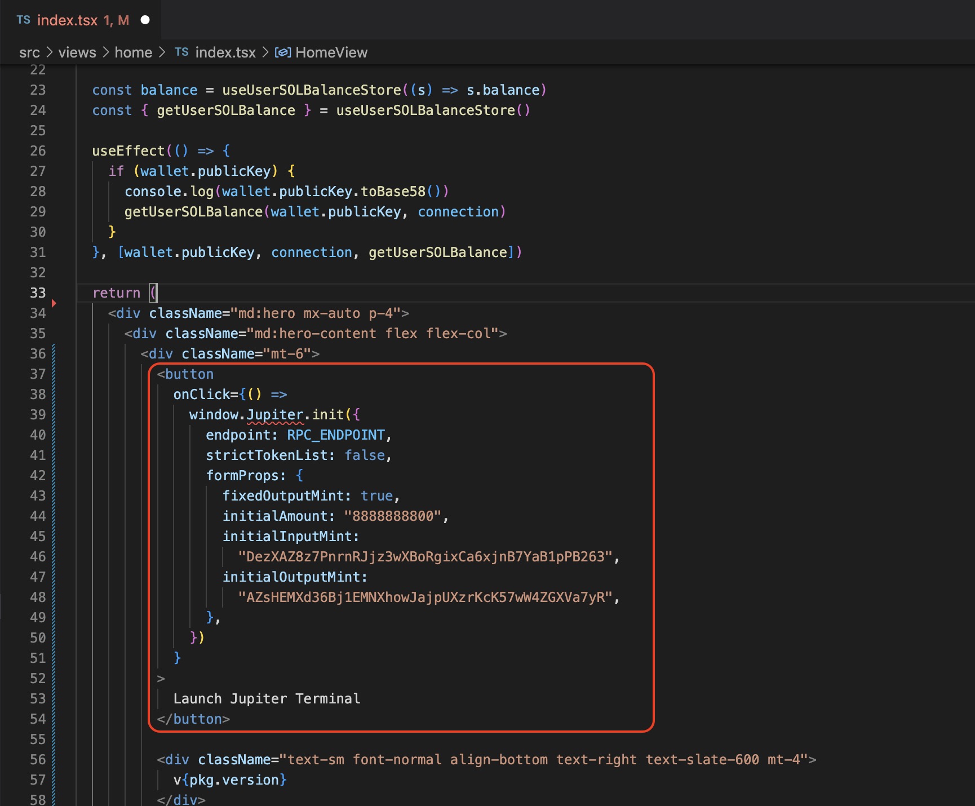
Task: Click the TS file icon in index.tsx tab
Action: click(23, 20)
